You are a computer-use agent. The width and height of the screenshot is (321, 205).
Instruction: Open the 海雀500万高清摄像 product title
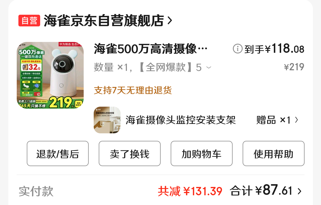(x=151, y=49)
